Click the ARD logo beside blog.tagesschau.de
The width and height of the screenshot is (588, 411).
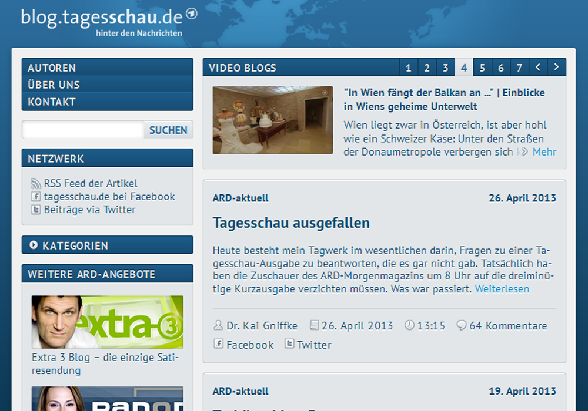(192, 14)
